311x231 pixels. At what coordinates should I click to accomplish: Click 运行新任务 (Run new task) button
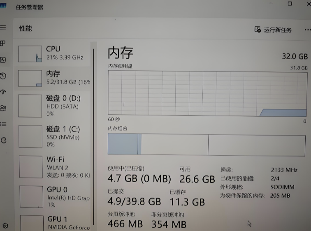[x=274, y=30]
